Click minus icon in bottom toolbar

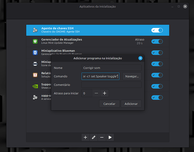102,137
